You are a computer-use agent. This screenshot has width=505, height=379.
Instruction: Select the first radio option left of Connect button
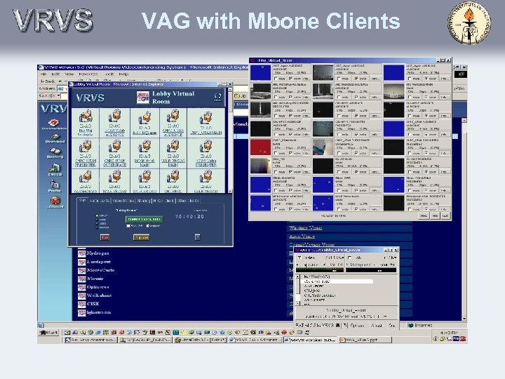[x=97, y=215]
